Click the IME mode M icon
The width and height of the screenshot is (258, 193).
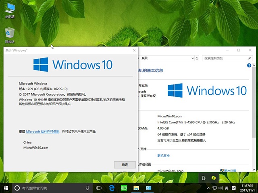pos(234,188)
